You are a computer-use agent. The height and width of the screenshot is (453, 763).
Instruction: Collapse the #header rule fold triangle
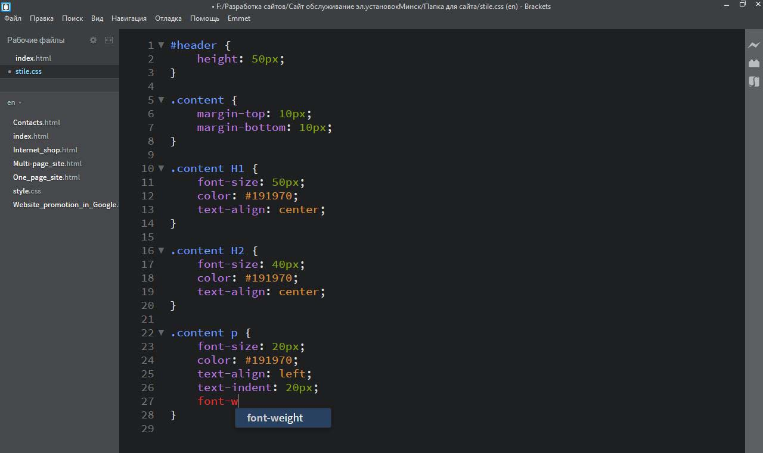coord(162,45)
